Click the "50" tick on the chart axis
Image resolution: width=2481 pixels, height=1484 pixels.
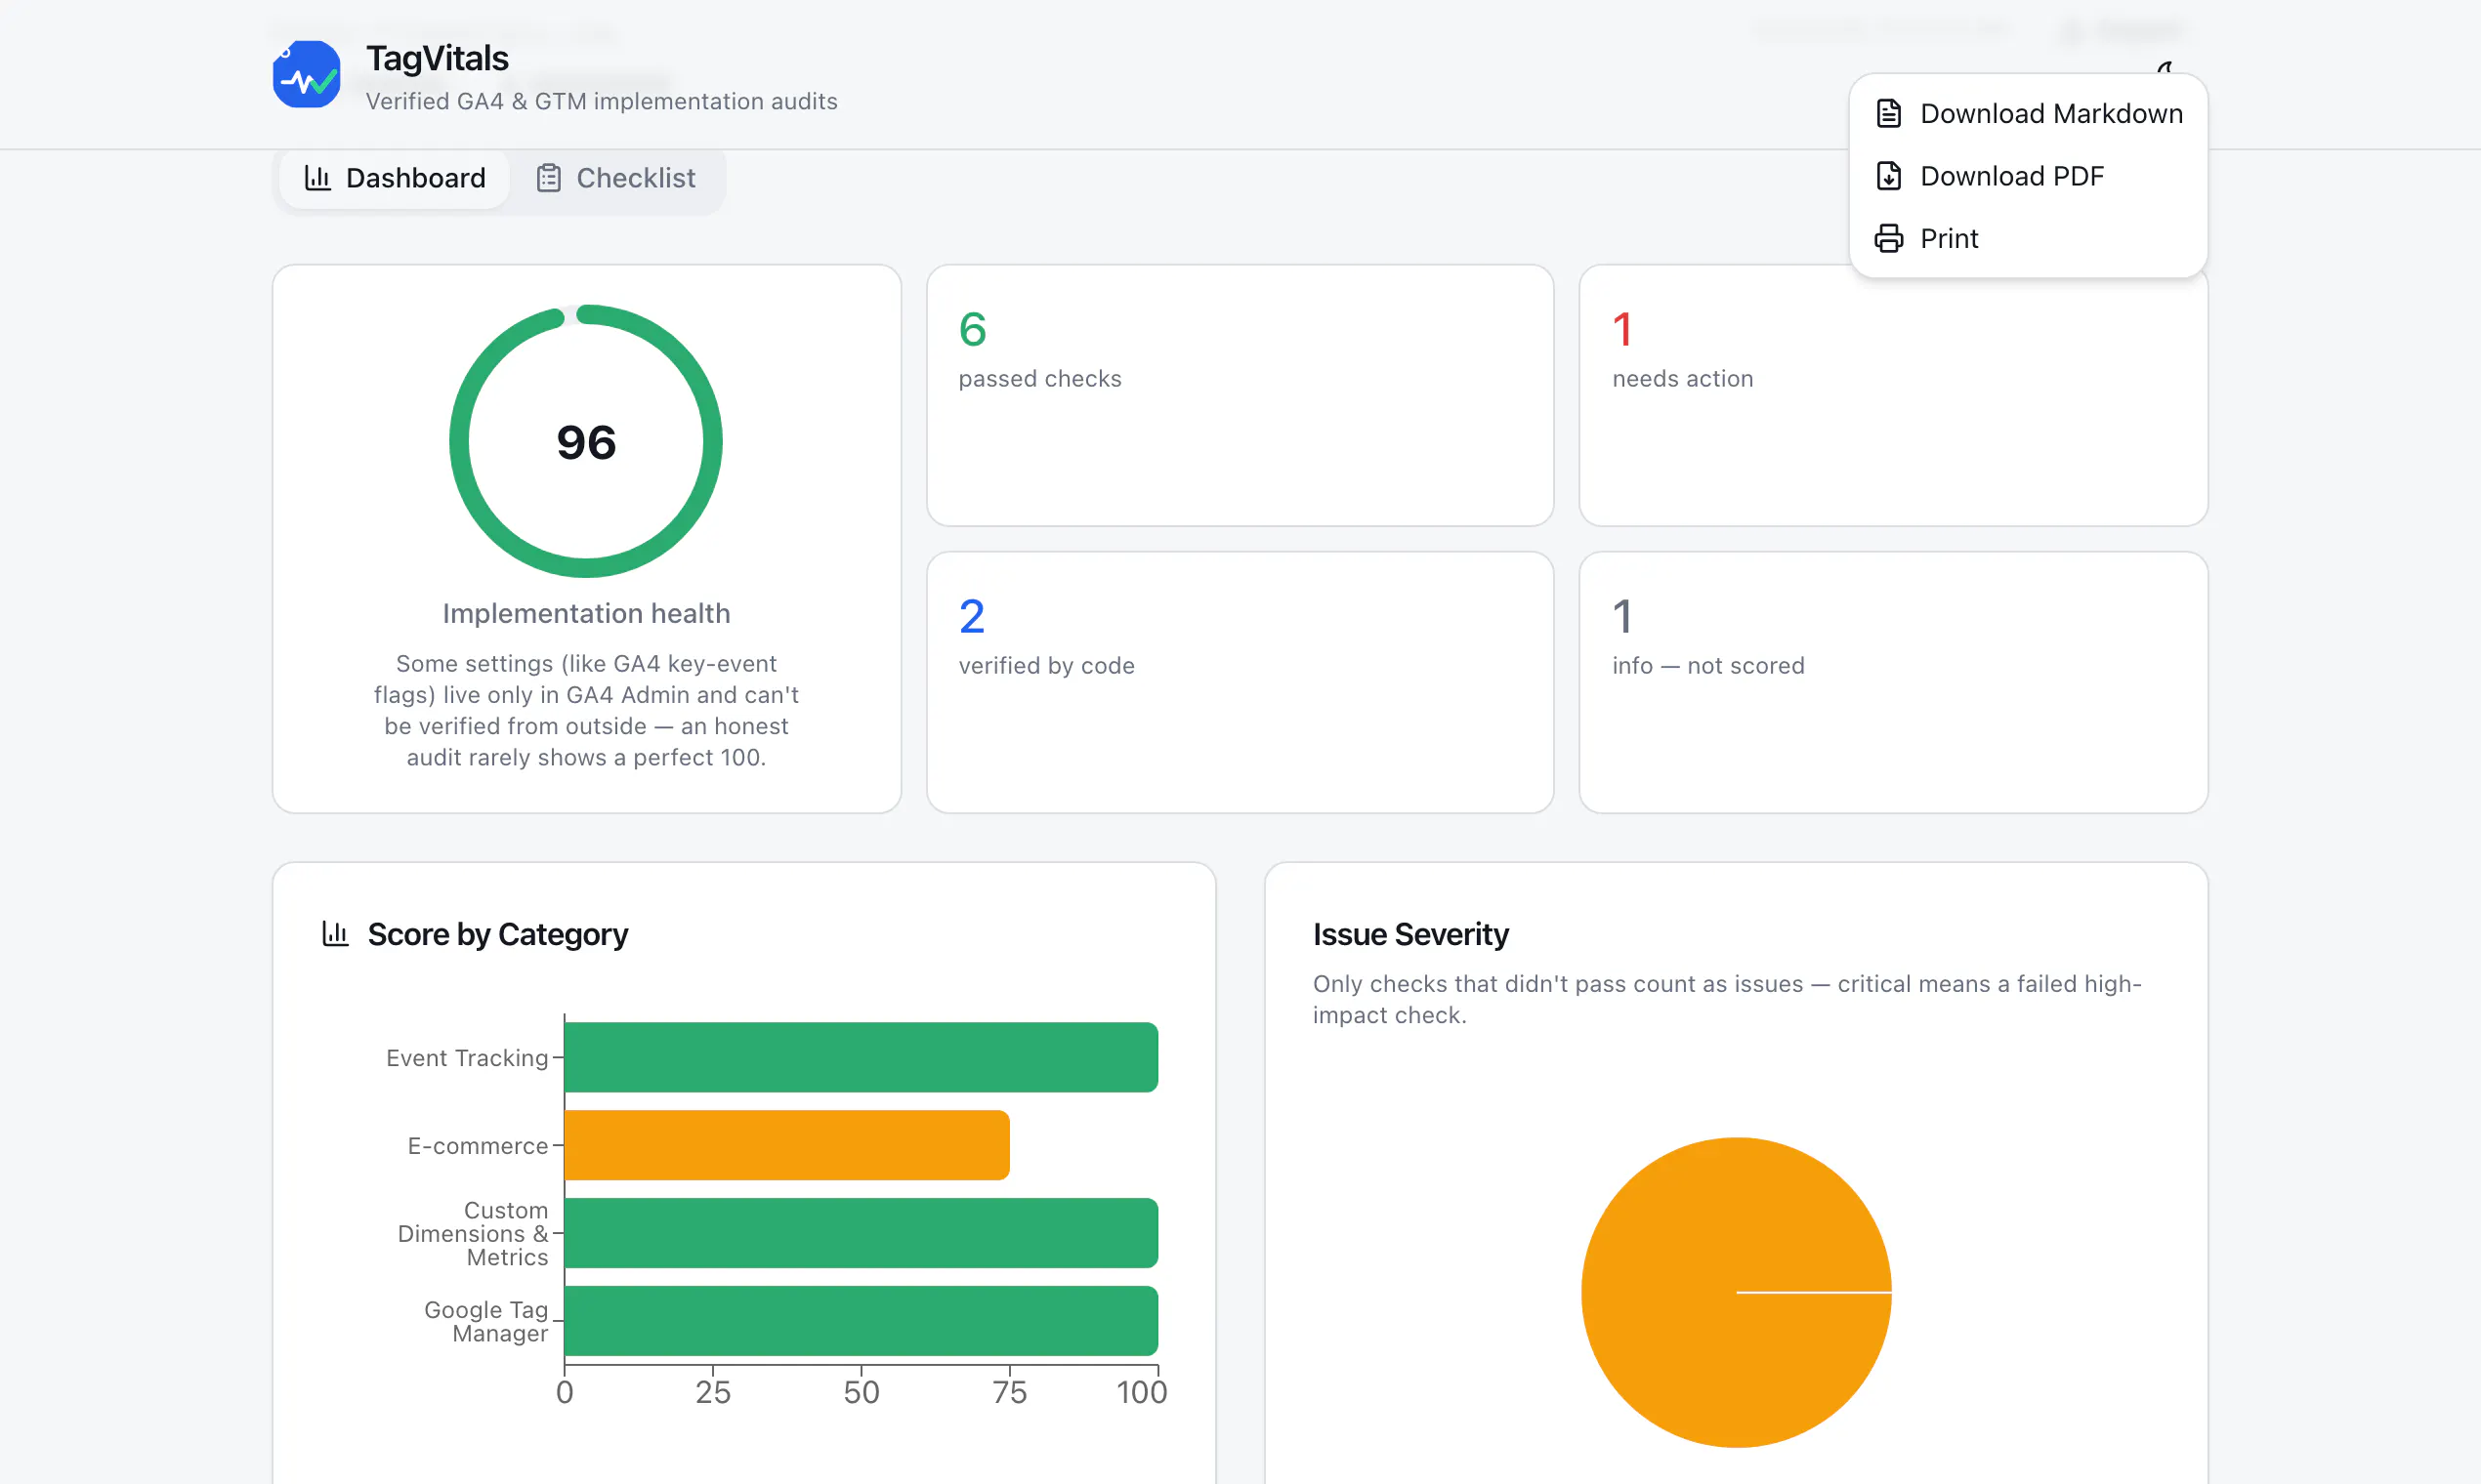[862, 1392]
